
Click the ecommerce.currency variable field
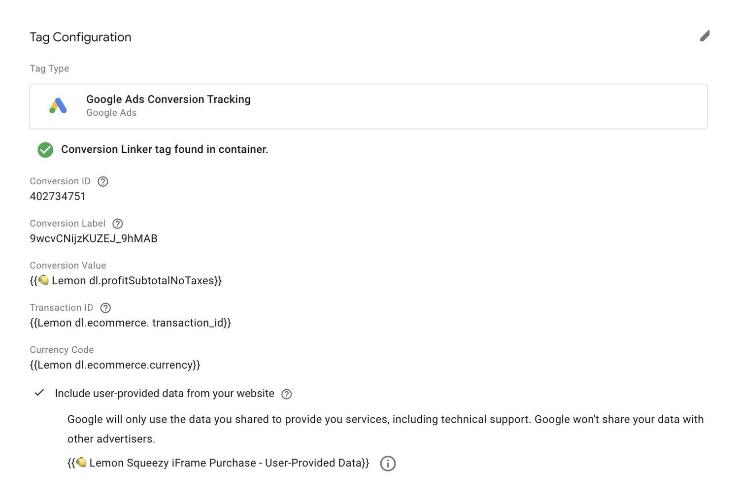115,365
